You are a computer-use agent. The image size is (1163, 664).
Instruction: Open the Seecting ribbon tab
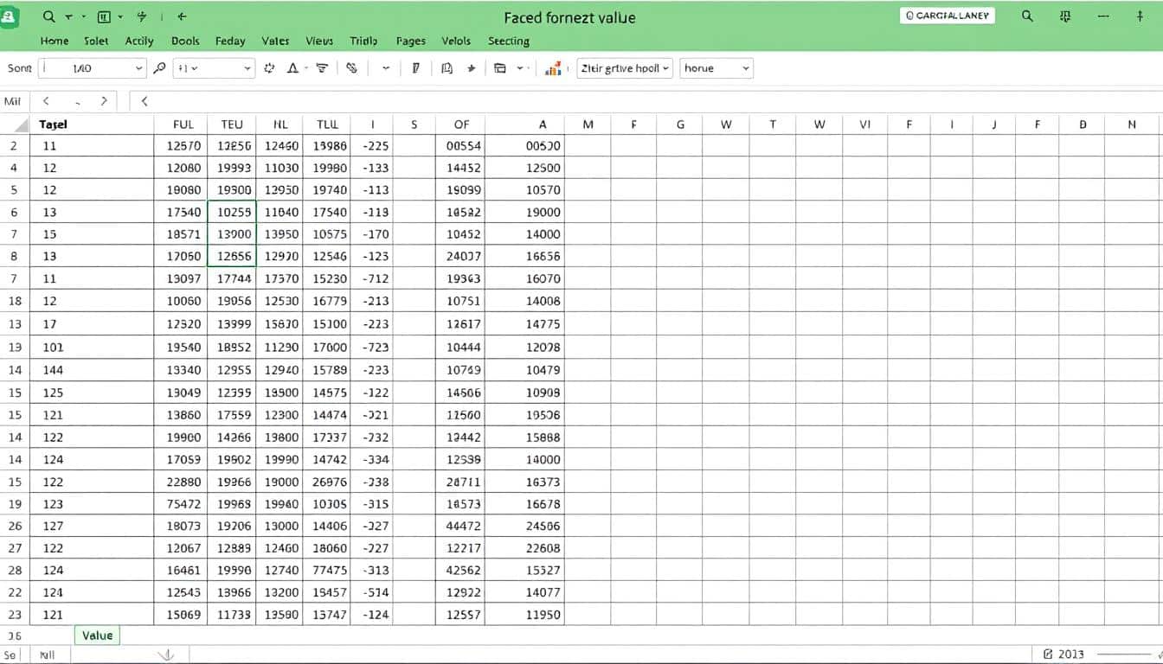509,41
